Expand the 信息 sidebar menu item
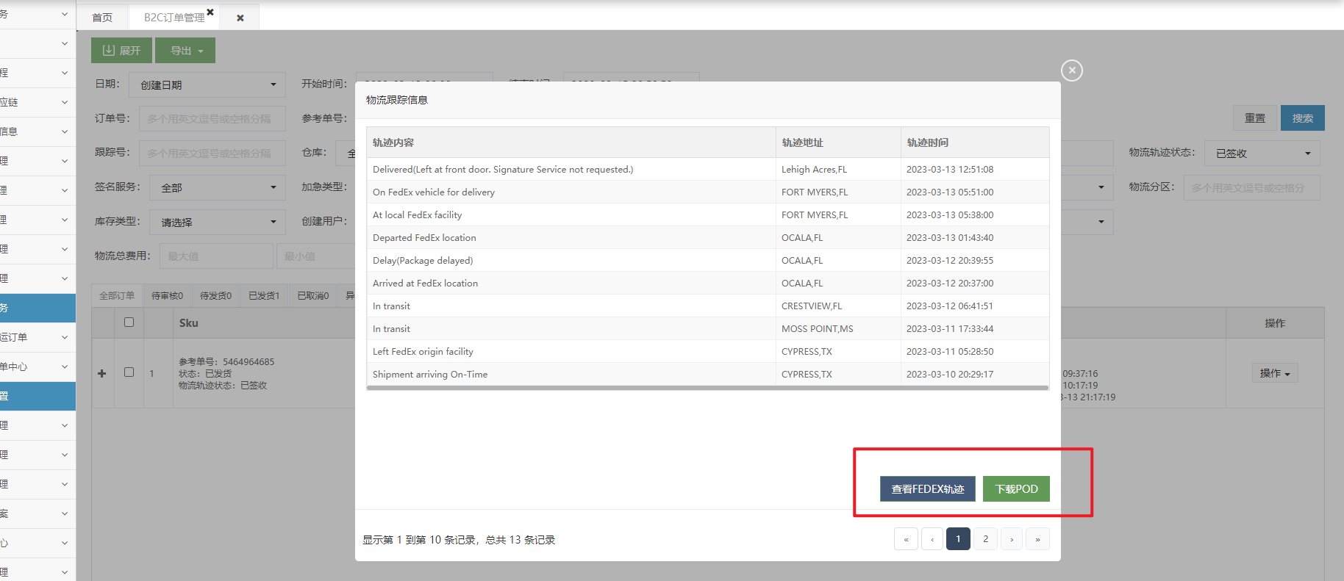This screenshot has height=581, width=1344. click(x=37, y=131)
